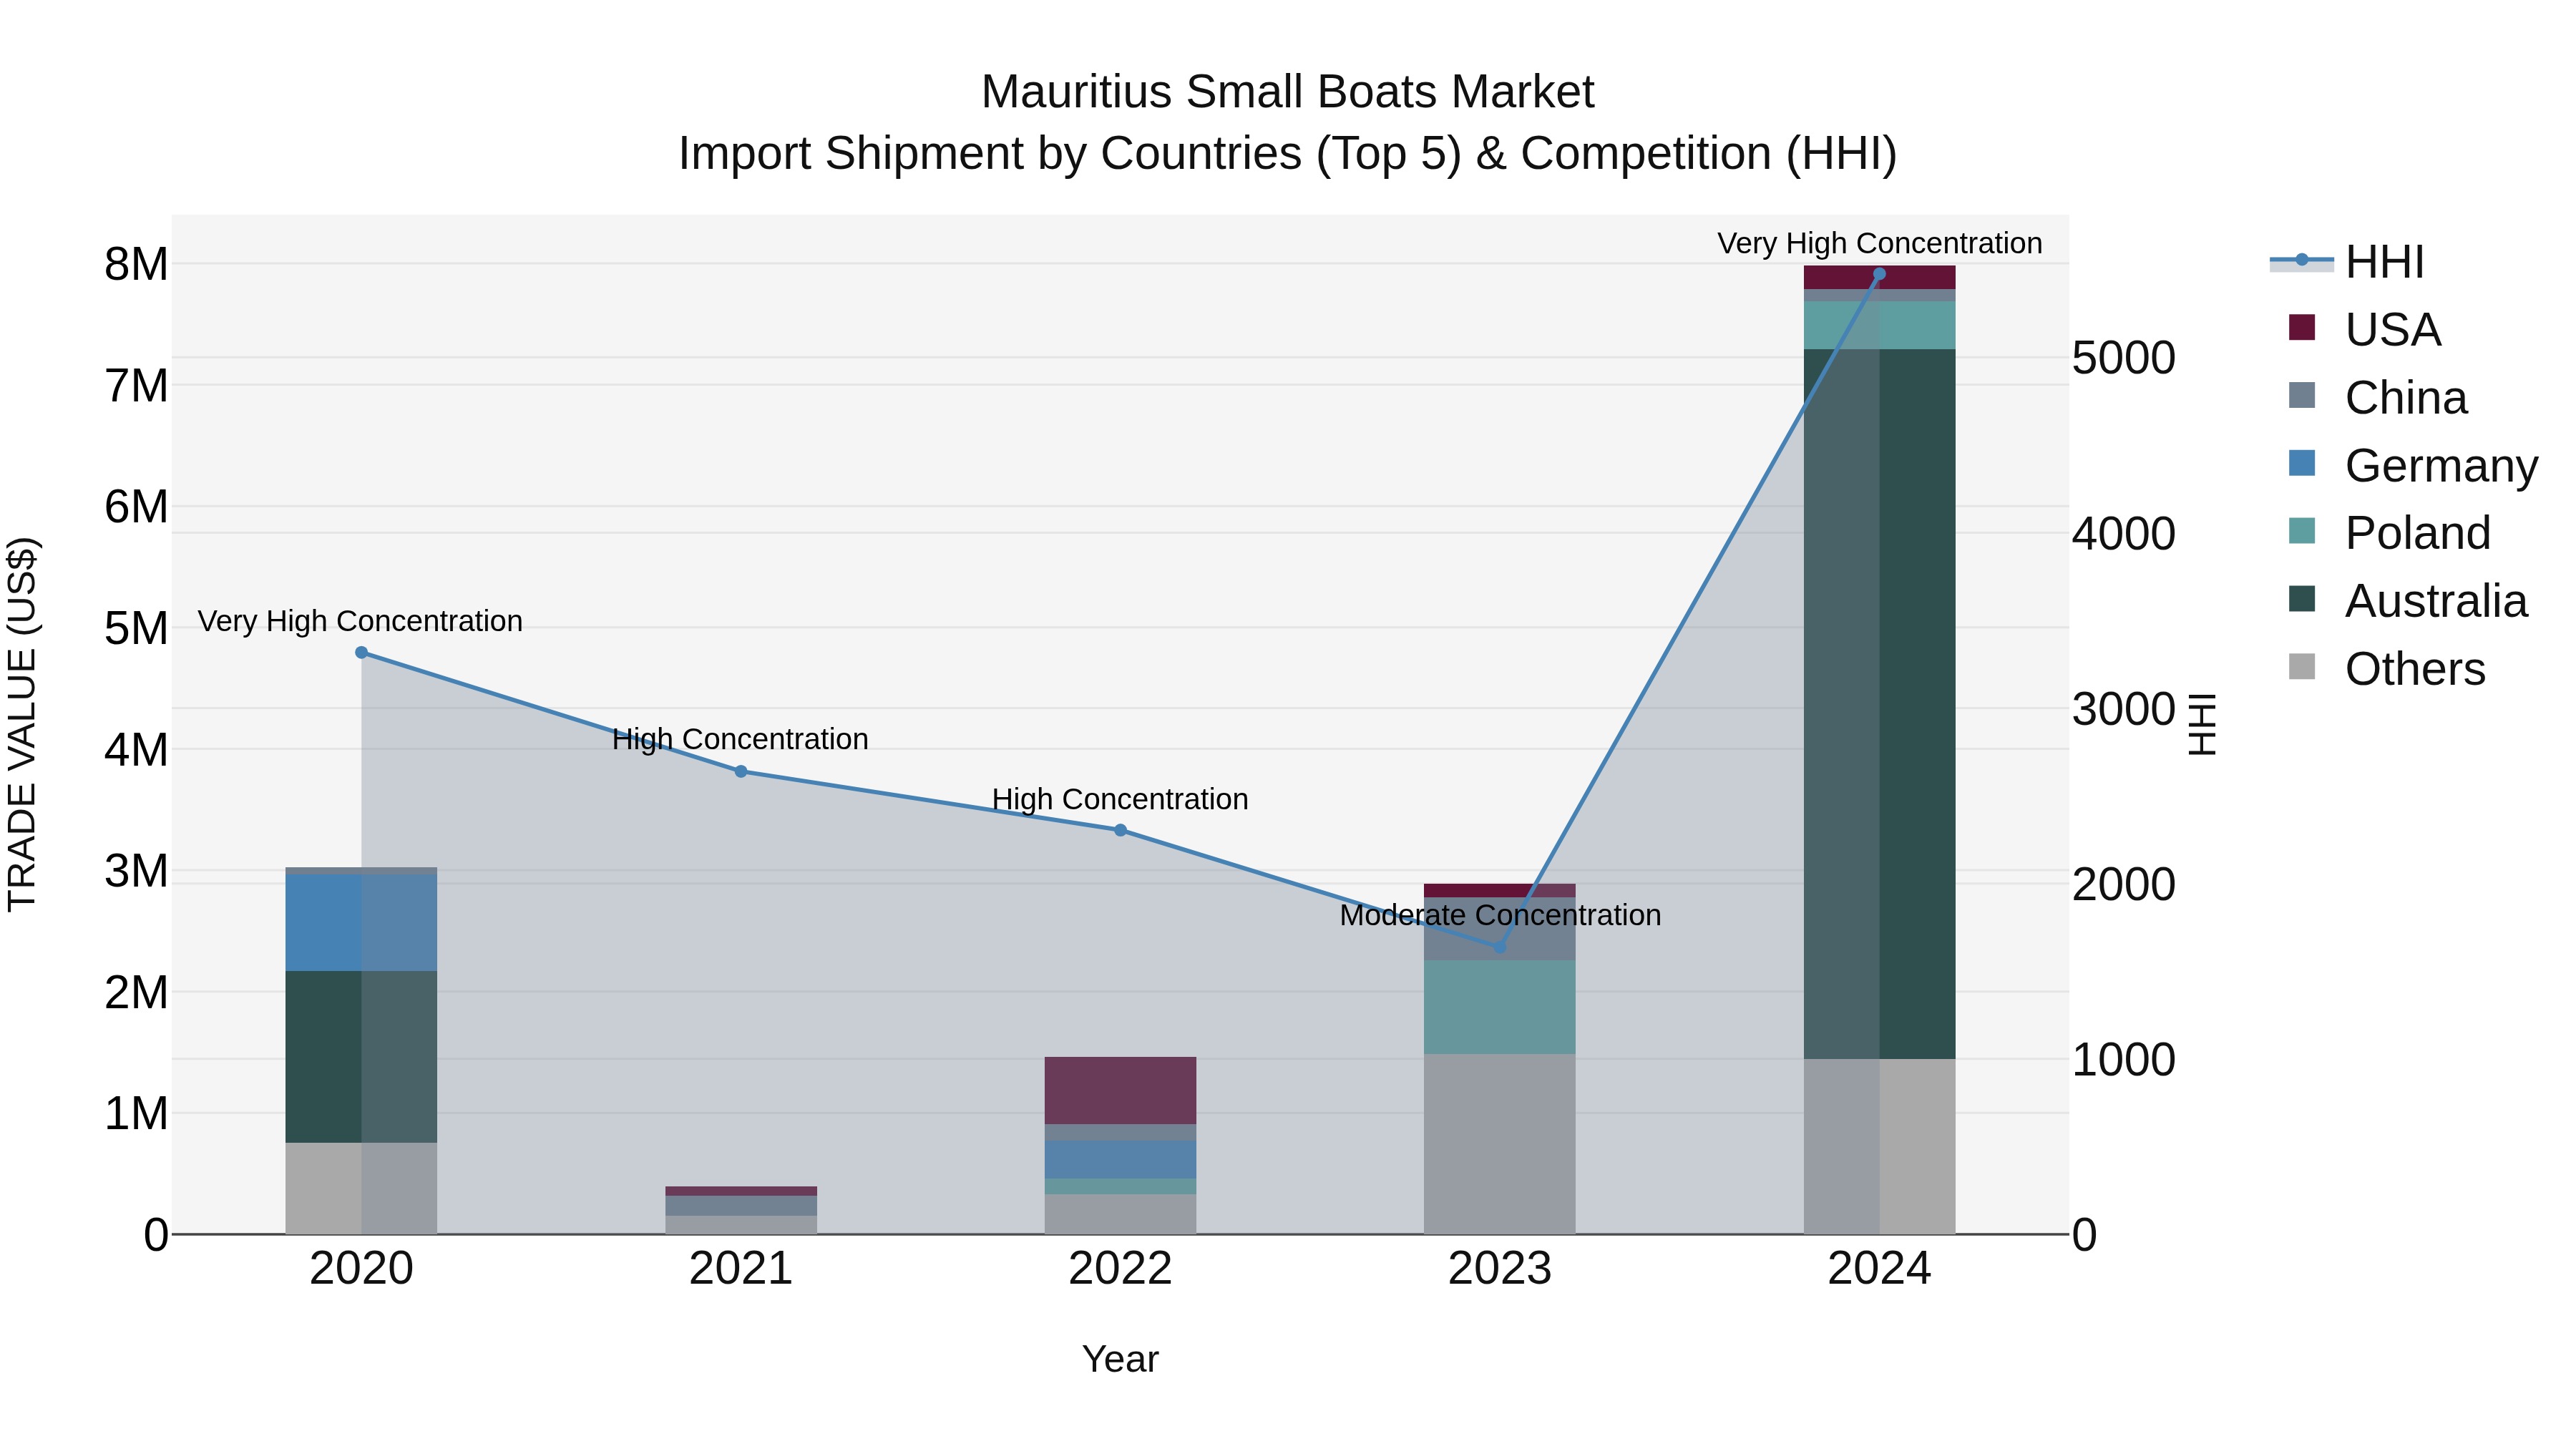Click the 2024 Australia bar segment

click(x=1879, y=704)
